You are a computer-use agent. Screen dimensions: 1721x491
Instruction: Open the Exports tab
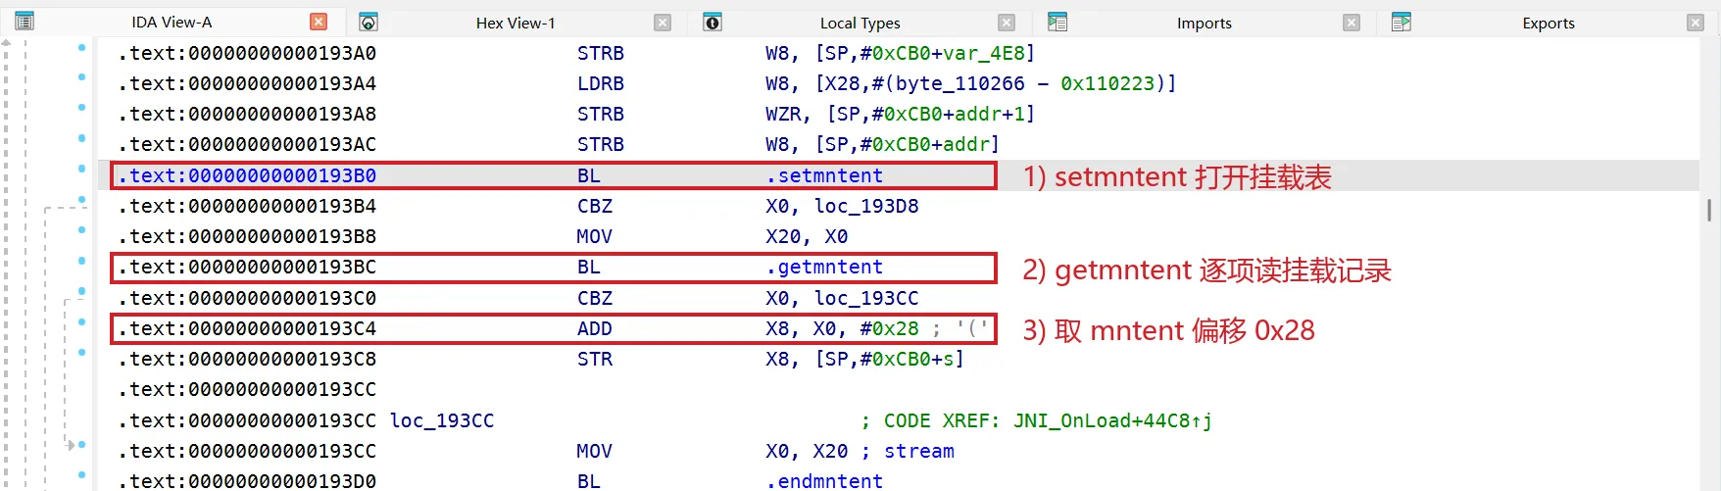(1548, 23)
